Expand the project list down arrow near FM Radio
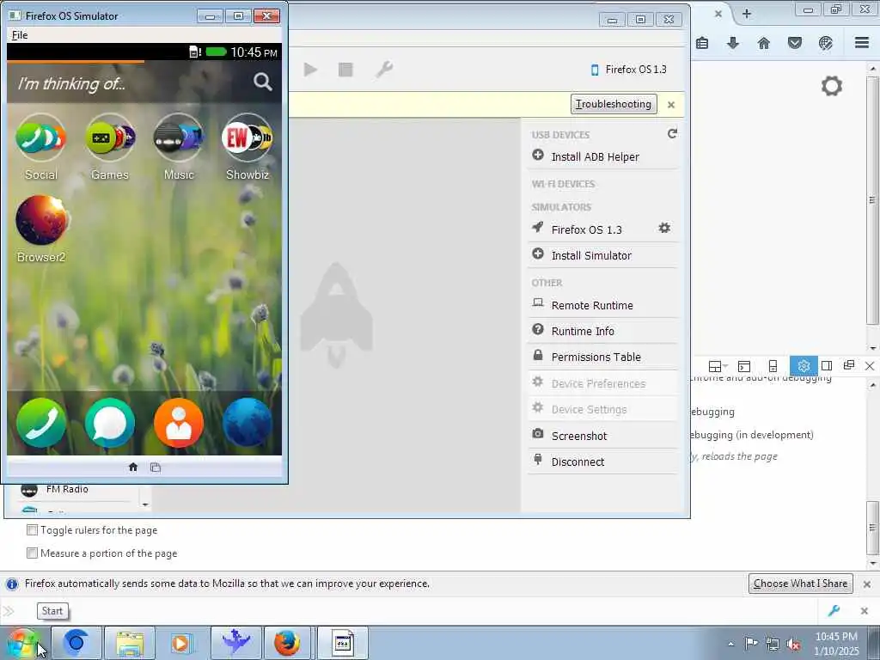The image size is (880, 660). [145, 504]
